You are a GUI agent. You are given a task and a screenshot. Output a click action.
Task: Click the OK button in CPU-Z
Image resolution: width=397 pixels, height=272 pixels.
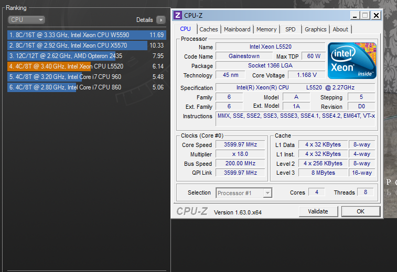(x=360, y=211)
